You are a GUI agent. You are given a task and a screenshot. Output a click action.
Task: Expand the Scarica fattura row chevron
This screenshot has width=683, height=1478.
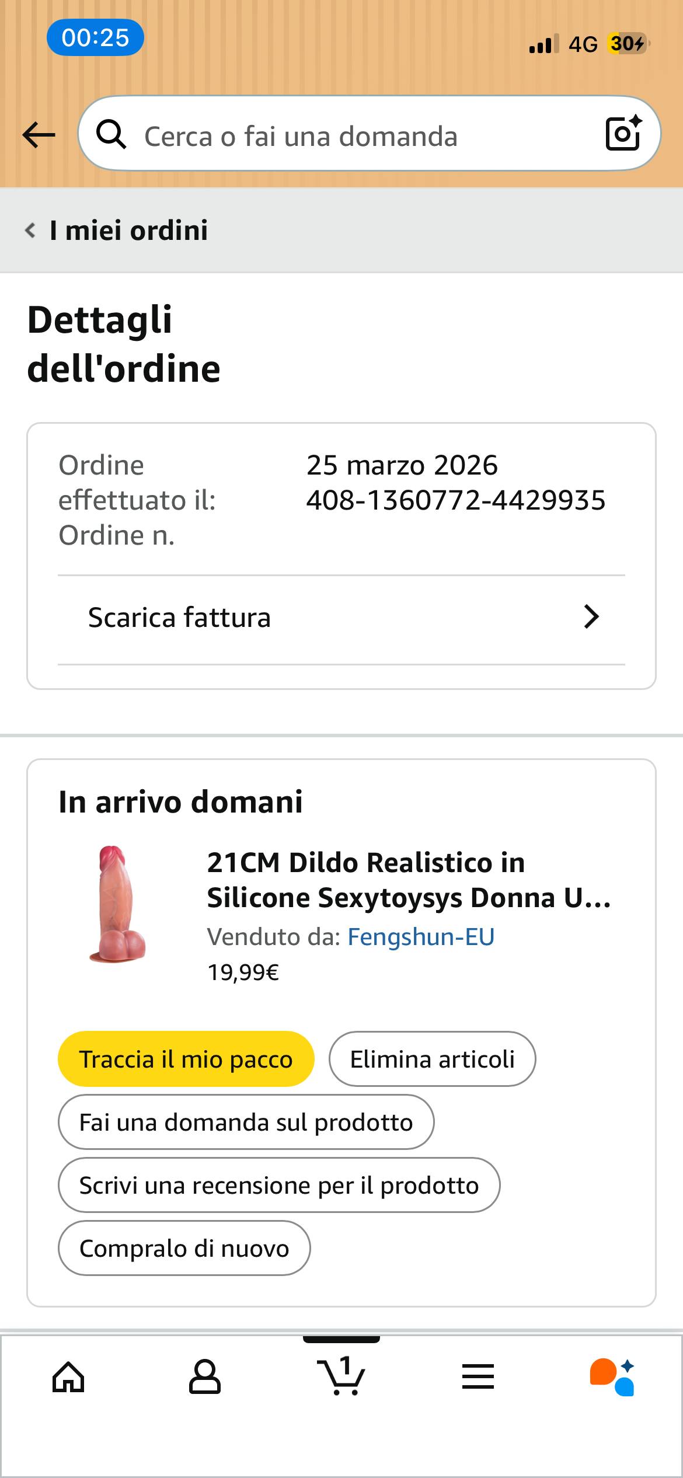[591, 617]
